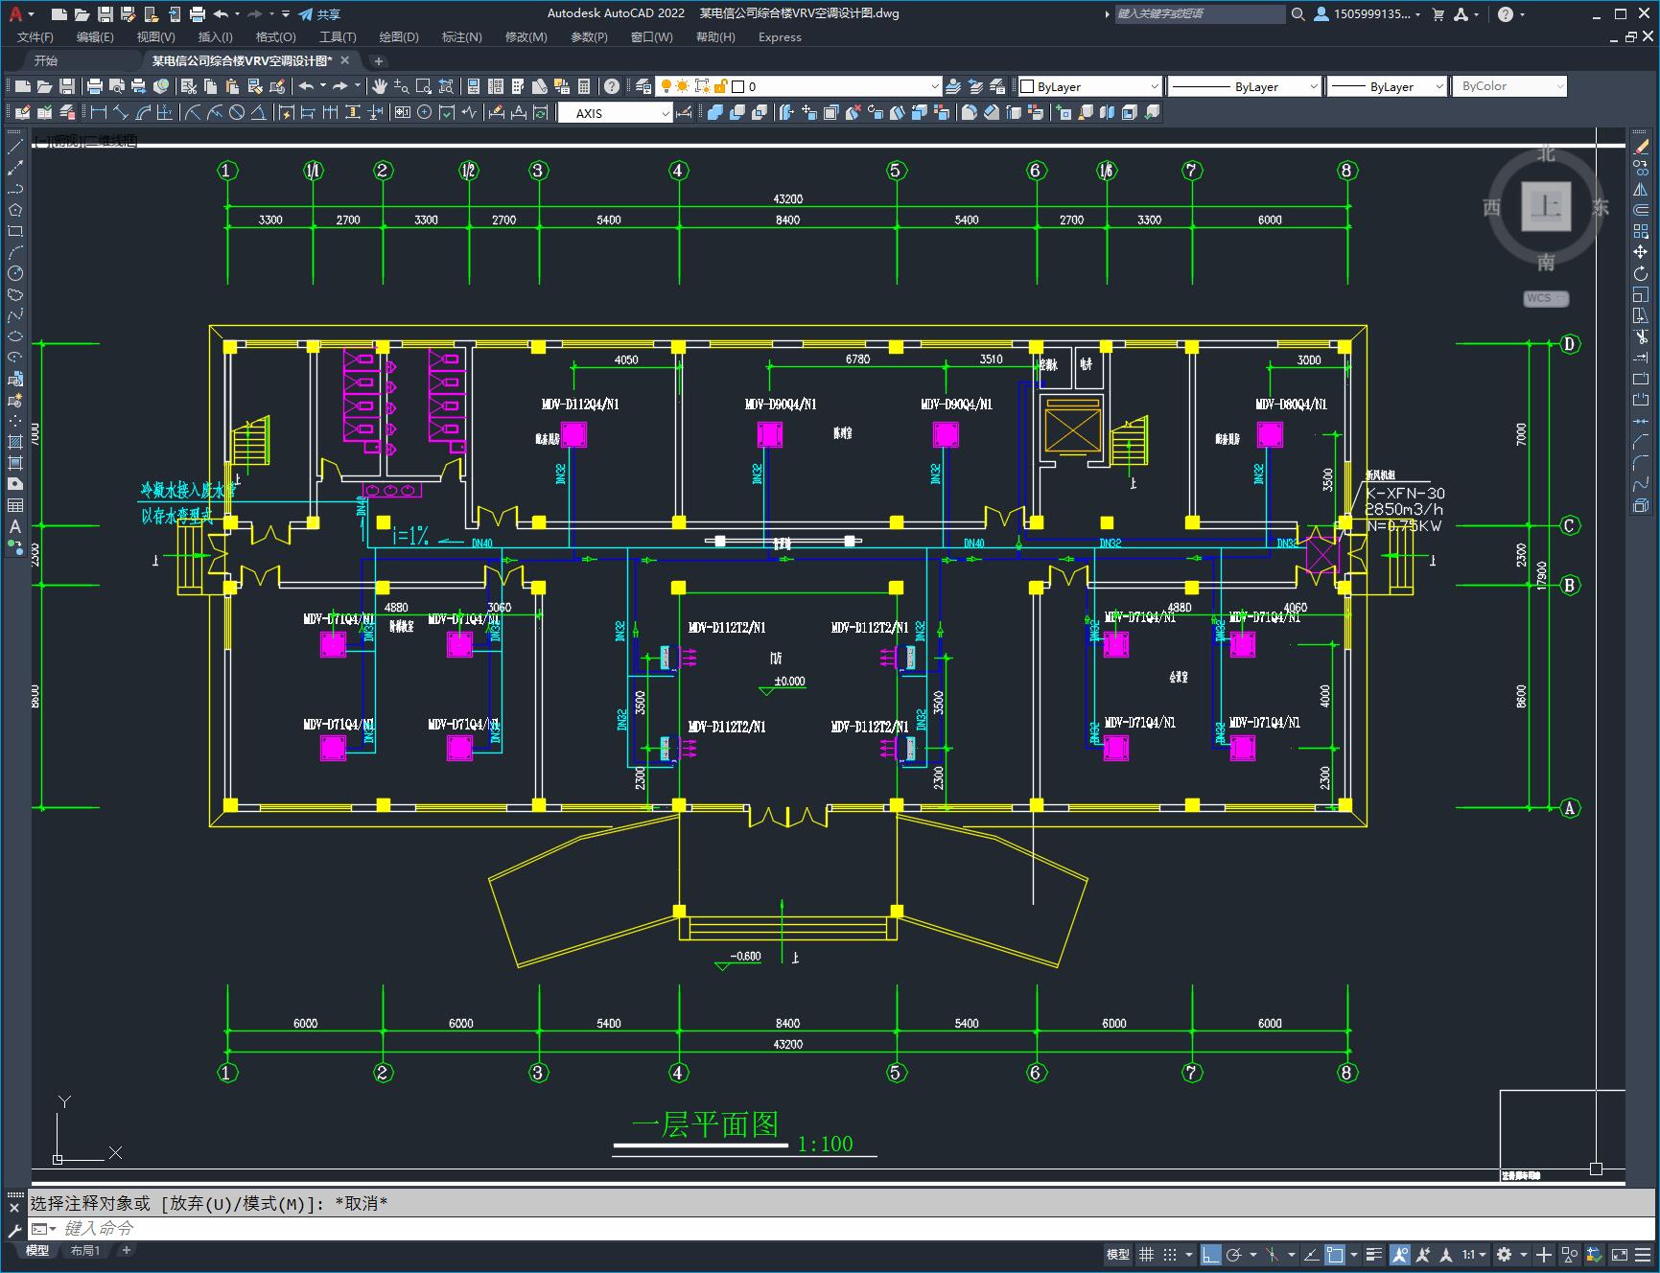Viewport: 1660px width, 1273px height.
Task: Click the search magnifier icon in title bar
Action: 1298,14
